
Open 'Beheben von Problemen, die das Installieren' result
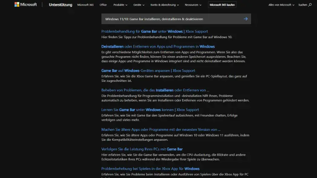pos(155,90)
